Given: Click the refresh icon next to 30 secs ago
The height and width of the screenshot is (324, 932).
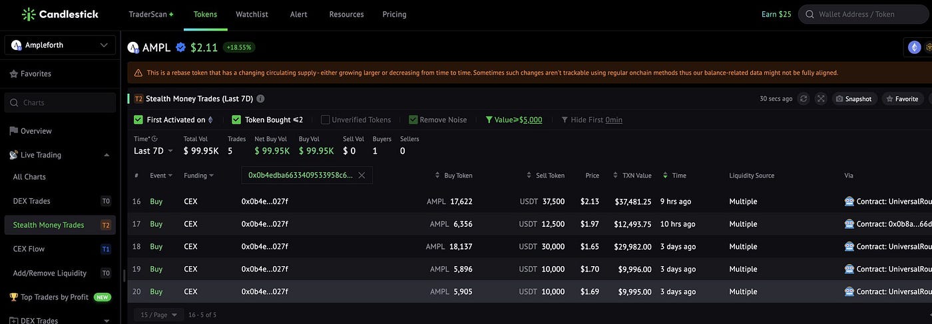Looking at the screenshot, I should [804, 98].
